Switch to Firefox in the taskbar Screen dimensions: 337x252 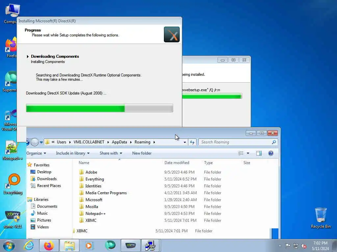[x=49, y=245]
